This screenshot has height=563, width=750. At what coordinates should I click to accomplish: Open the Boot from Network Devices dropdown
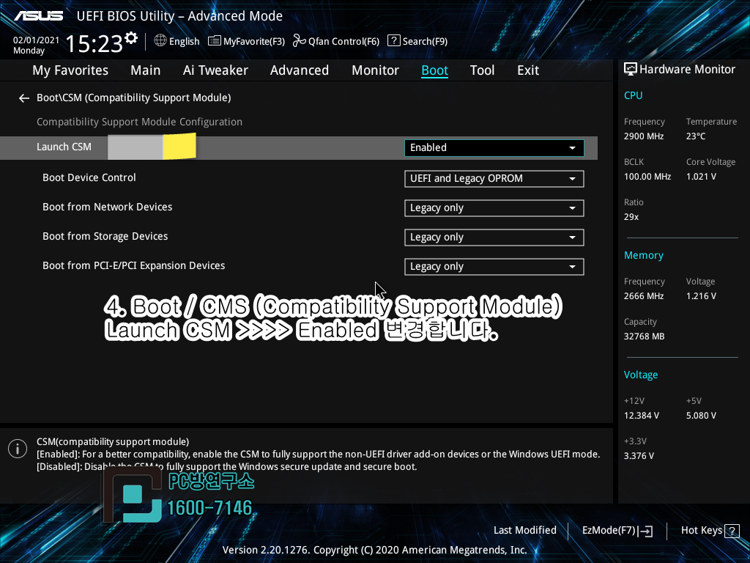(494, 207)
